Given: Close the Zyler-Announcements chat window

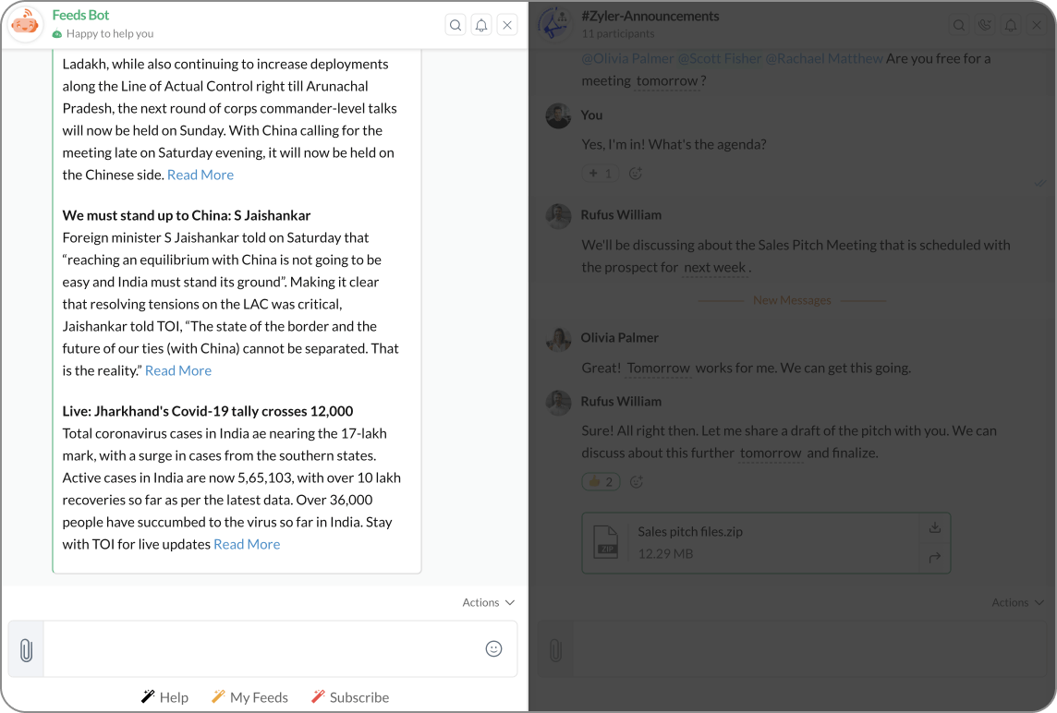Looking at the screenshot, I should click(x=1037, y=25).
